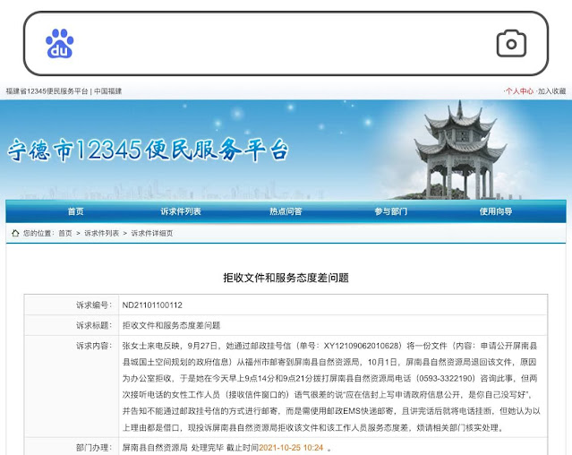Viewport: 572px width, 455px height.
Task: Click the 宁德市12345便民服务平台 banner title
Action: pyautogui.click(x=148, y=150)
